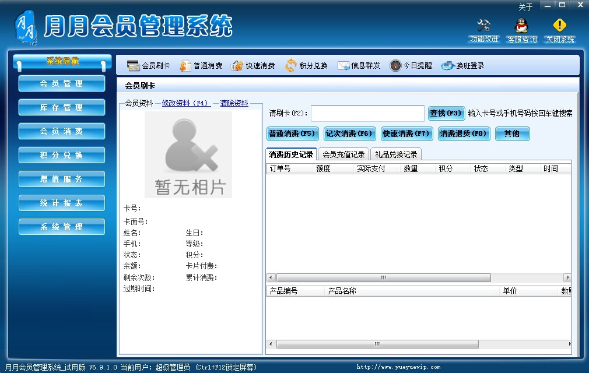The width and height of the screenshot is (589, 373).
Task: Click the 清除资料 link
Action: point(234,103)
